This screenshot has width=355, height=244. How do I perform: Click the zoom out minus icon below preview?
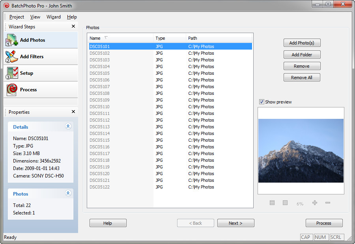click(328, 203)
